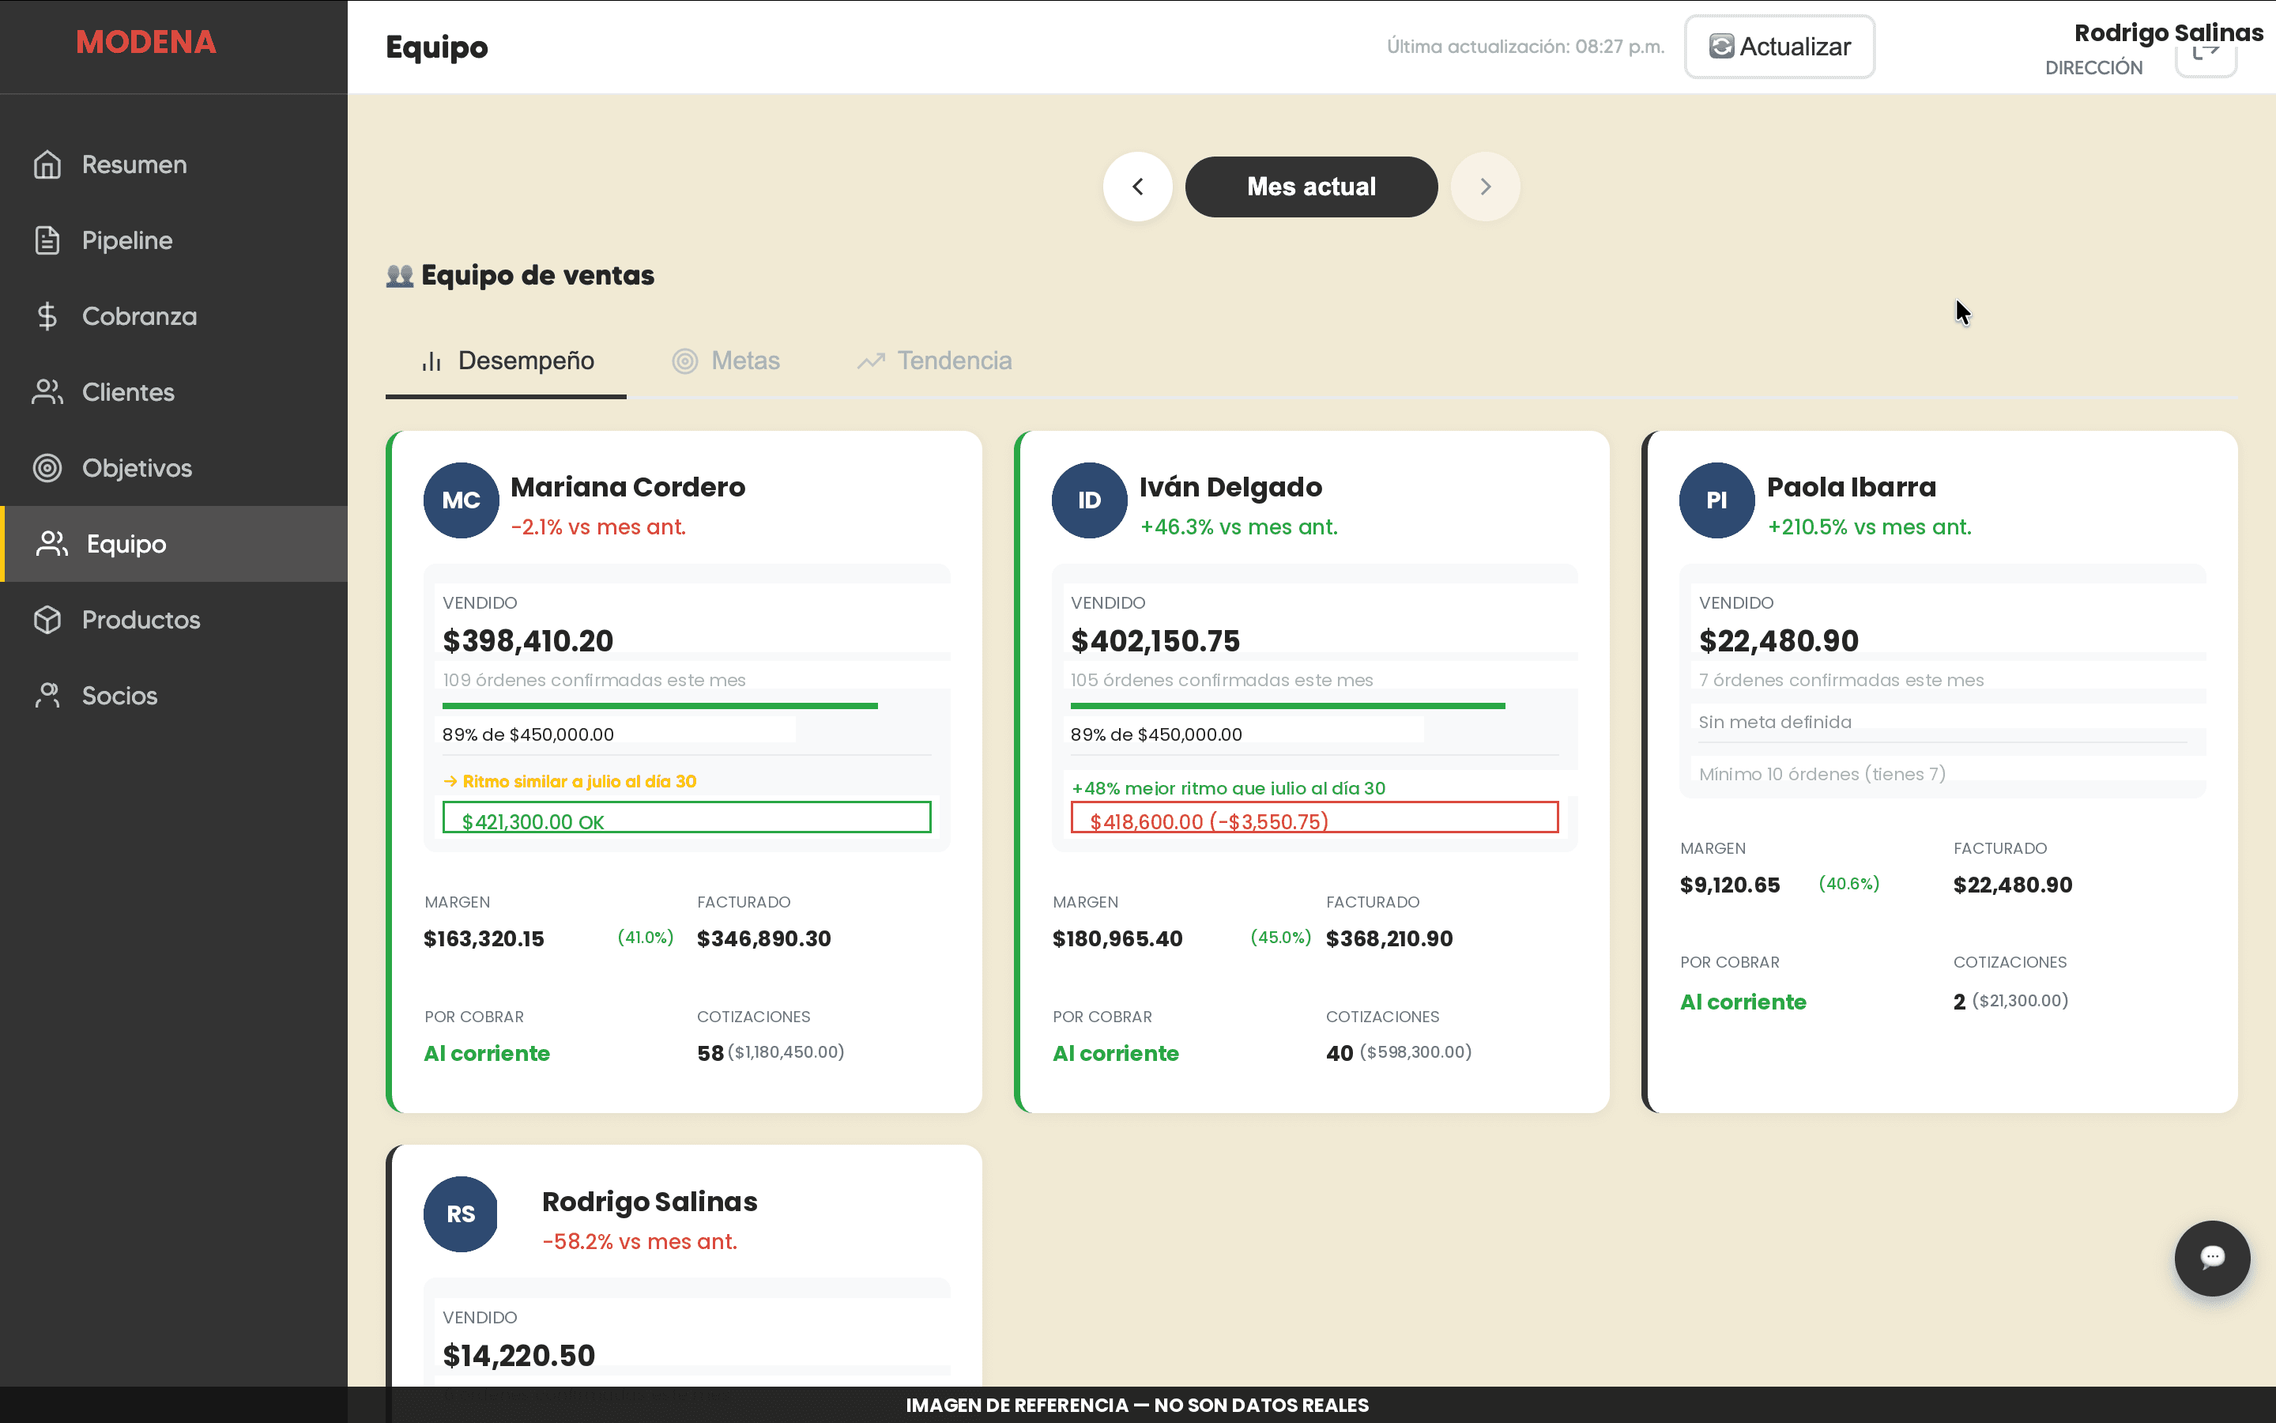Open the chat bubble widget
The image size is (2276, 1423).
[2212, 1259]
